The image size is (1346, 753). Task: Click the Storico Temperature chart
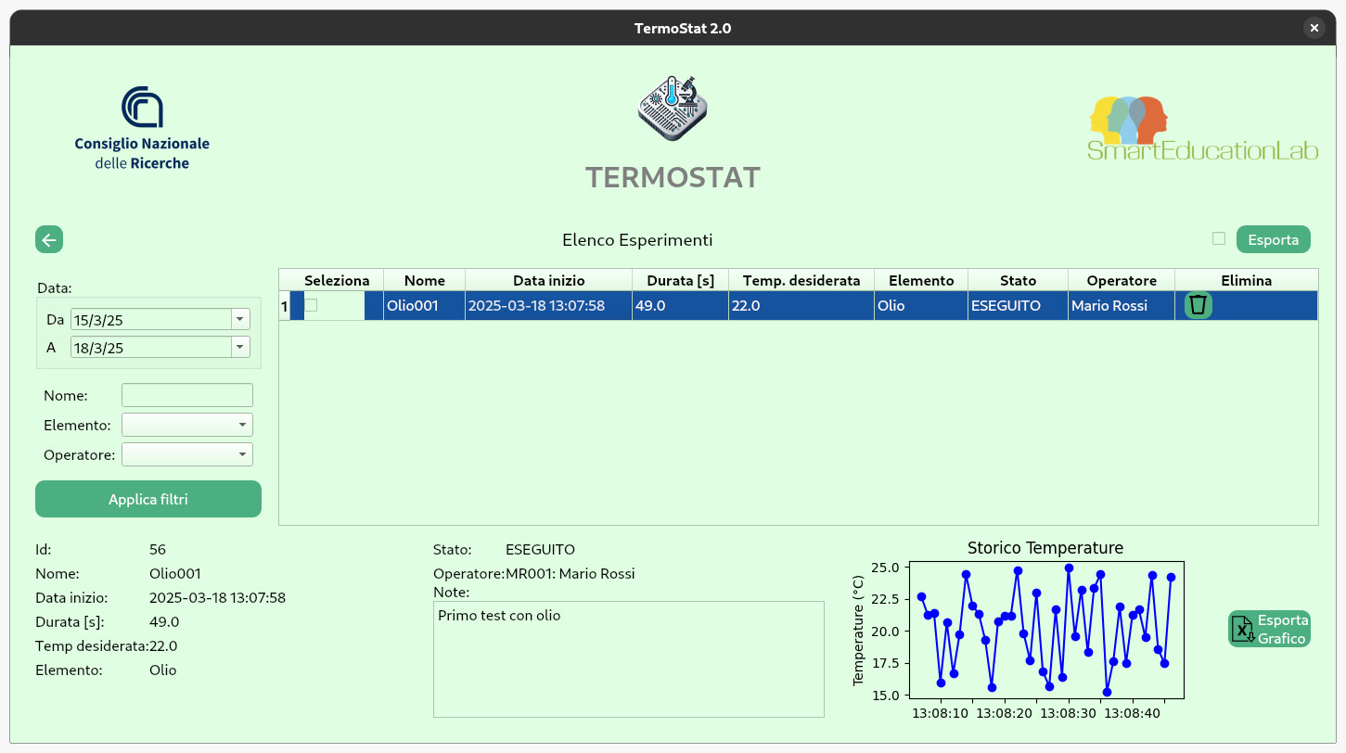1045,631
